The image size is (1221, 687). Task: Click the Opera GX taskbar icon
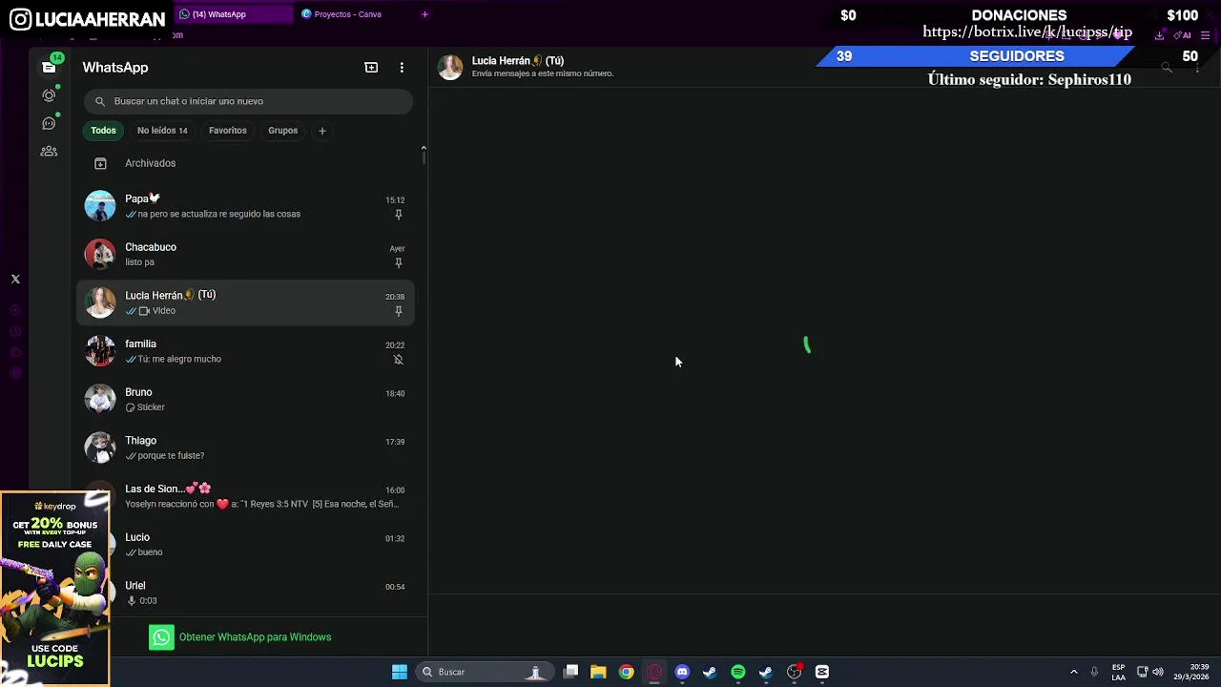(654, 672)
